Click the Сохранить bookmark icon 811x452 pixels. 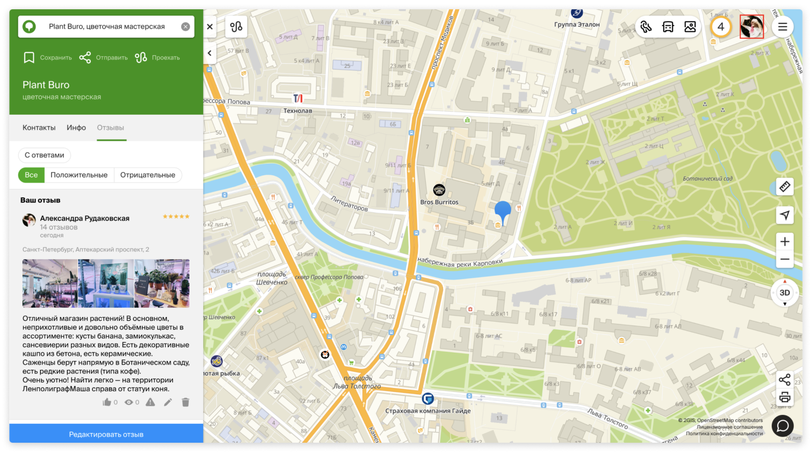[x=29, y=58]
